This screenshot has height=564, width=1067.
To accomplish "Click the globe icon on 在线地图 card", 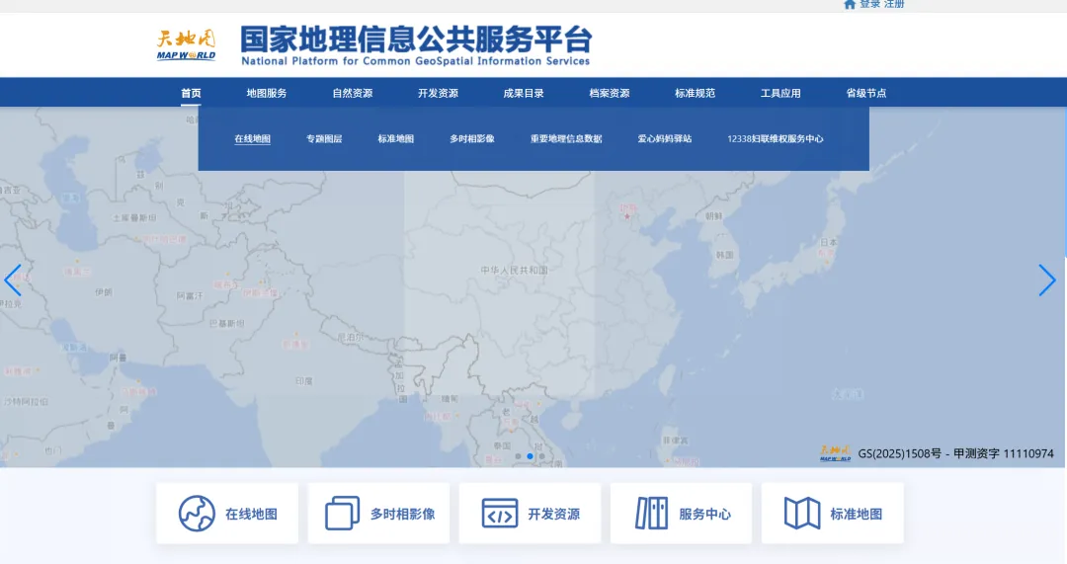I will [198, 514].
